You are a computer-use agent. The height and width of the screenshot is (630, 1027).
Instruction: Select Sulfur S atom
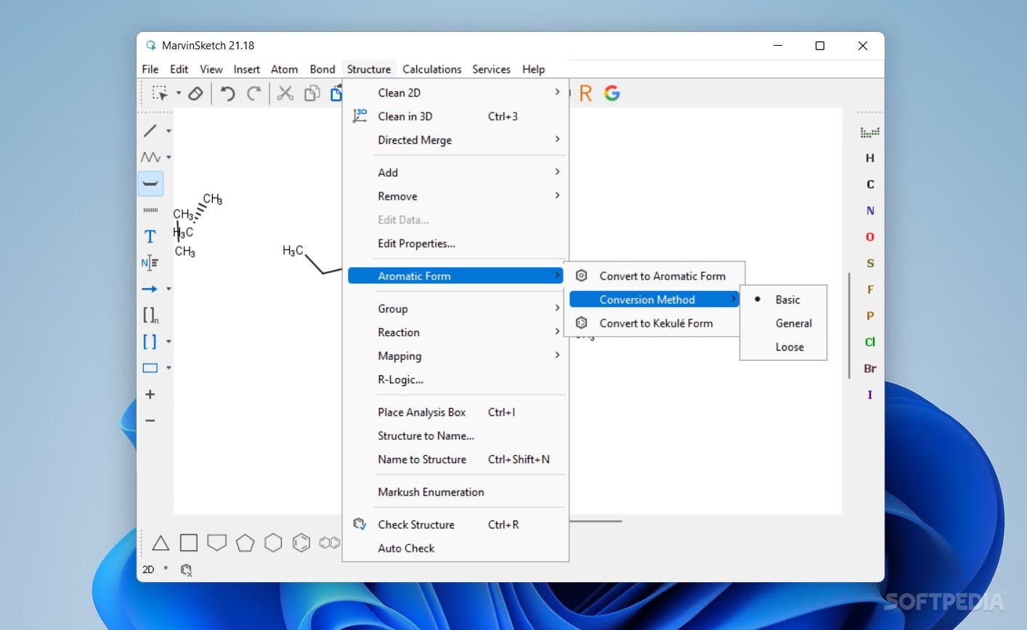pyautogui.click(x=870, y=263)
